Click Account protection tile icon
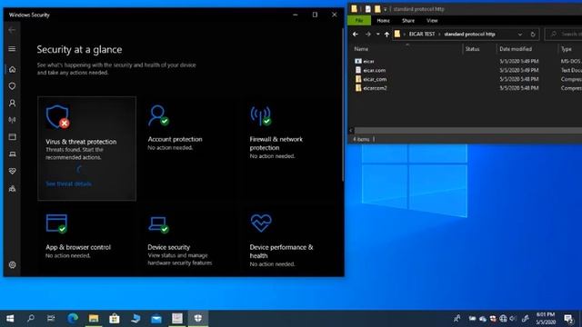Screen dimensions: 582x327 click(x=158, y=115)
